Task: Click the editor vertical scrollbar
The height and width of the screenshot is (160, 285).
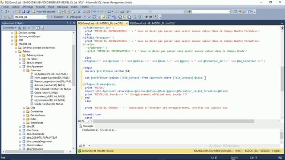Action: coord(282,78)
